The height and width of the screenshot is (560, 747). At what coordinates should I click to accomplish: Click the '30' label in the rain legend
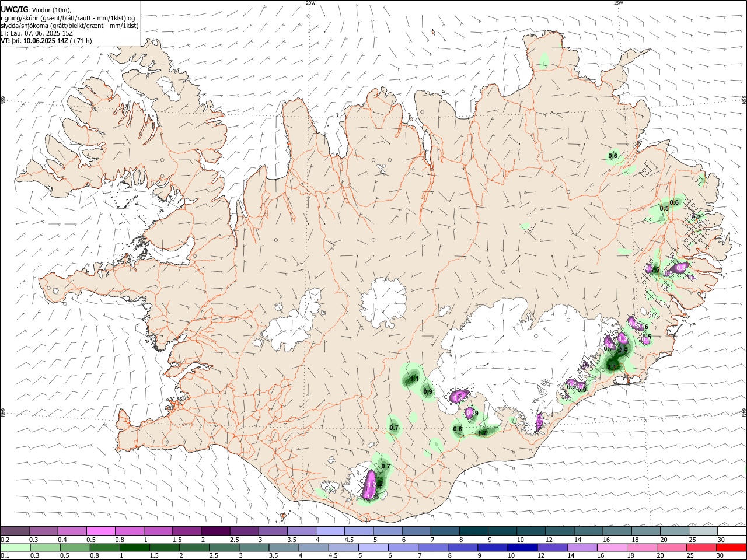[720, 556]
